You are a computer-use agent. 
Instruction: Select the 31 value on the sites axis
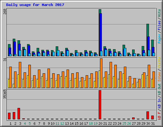(x=5, y=60)
